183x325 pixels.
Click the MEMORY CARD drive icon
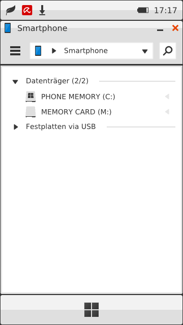pyautogui.click(x=30, y=112)
